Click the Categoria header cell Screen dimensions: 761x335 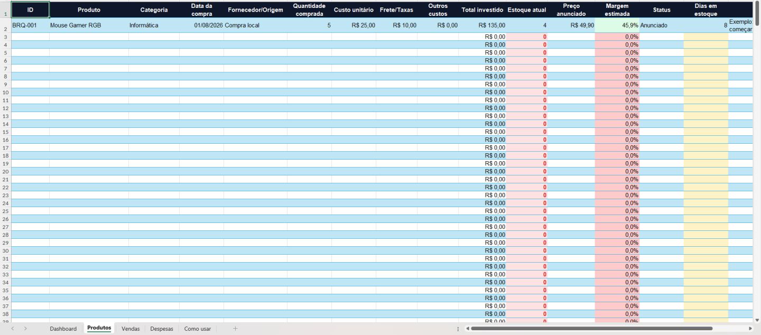(154, 10)
